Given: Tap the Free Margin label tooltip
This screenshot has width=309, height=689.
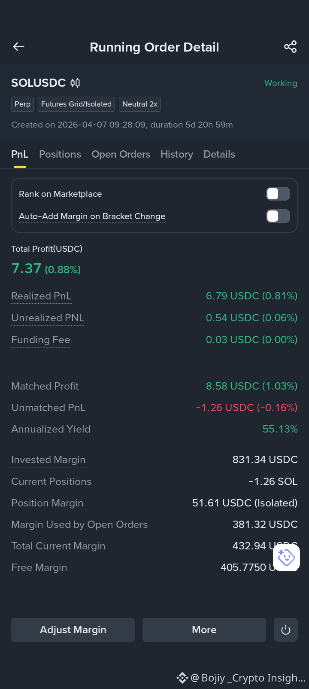Looking at the screenshot, I should tap(39, 567).
